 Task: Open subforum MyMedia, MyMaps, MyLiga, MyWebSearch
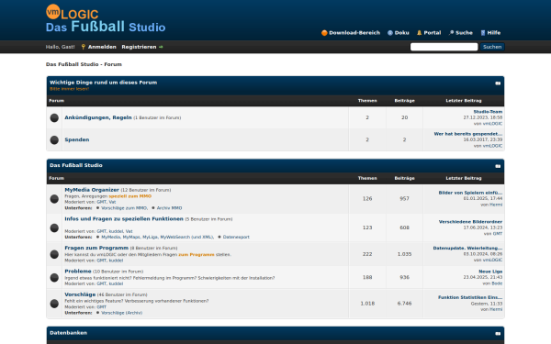click(x=157, y=238)
